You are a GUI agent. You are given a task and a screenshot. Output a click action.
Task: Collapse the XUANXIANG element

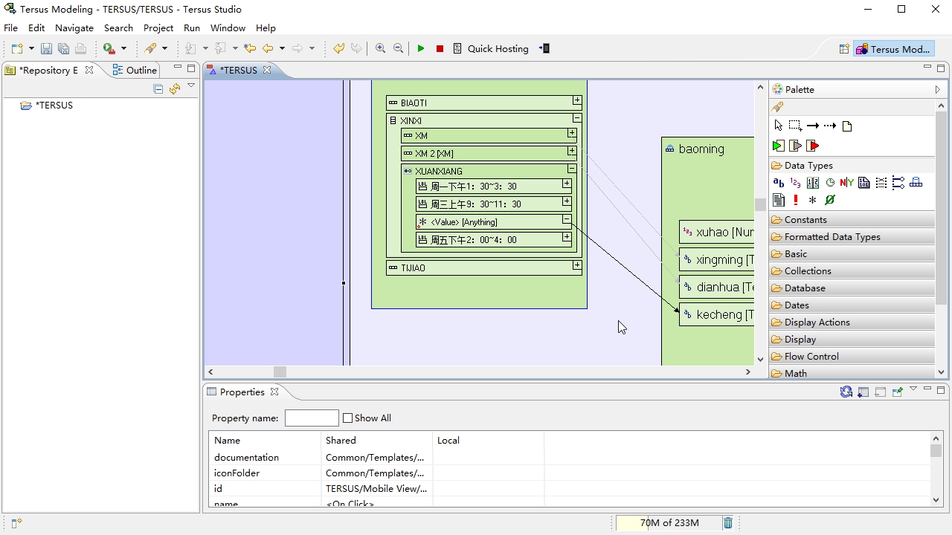point(571,169)
